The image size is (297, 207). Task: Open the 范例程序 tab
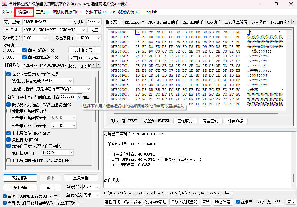(259, 22)
